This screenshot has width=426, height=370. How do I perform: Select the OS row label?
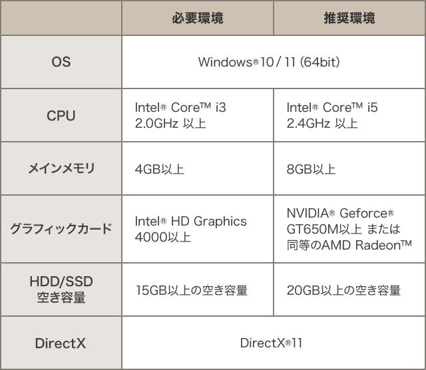click(61, 62)
